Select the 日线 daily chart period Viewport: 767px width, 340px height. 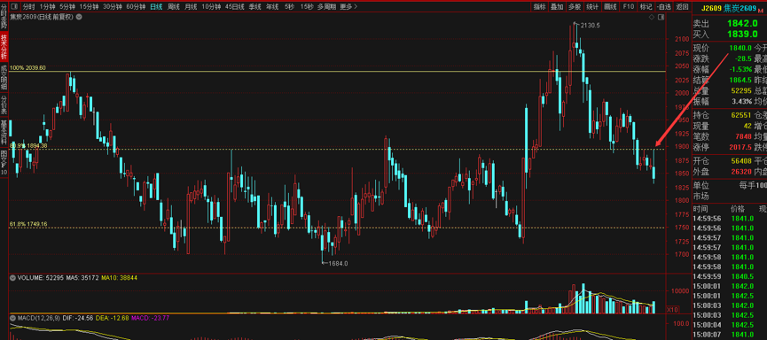156,7
